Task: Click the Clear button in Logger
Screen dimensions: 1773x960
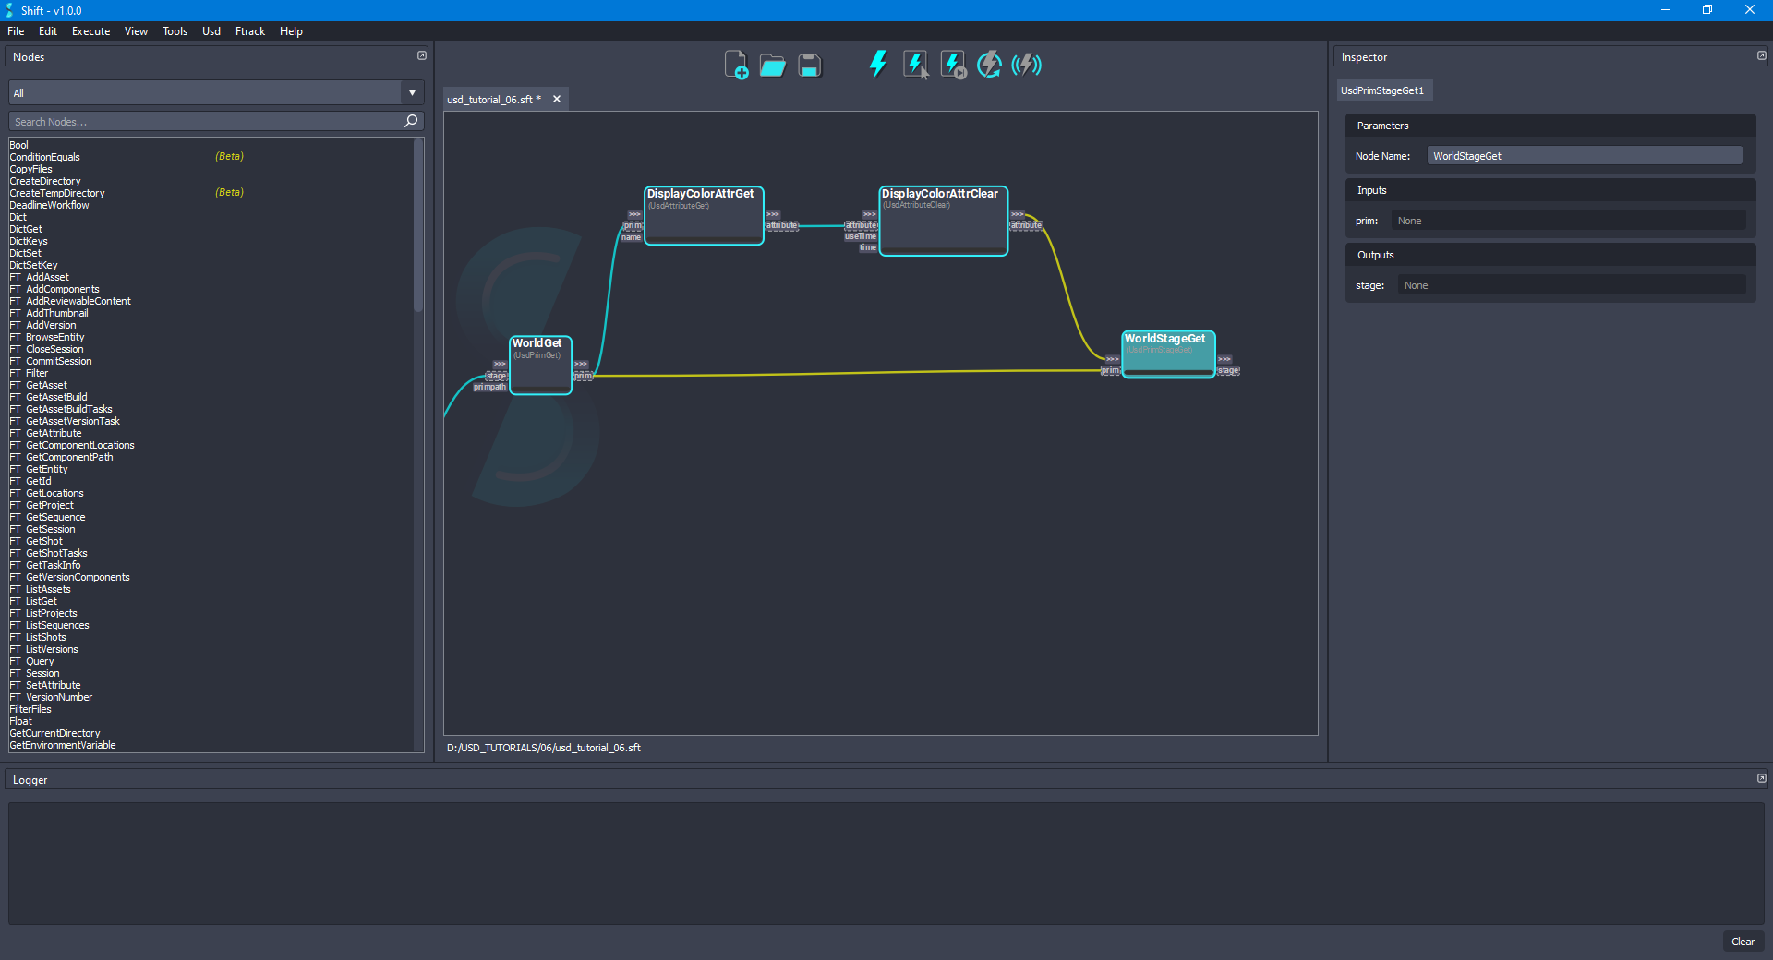Action: pyautogui.click(x=1743, y=942)
